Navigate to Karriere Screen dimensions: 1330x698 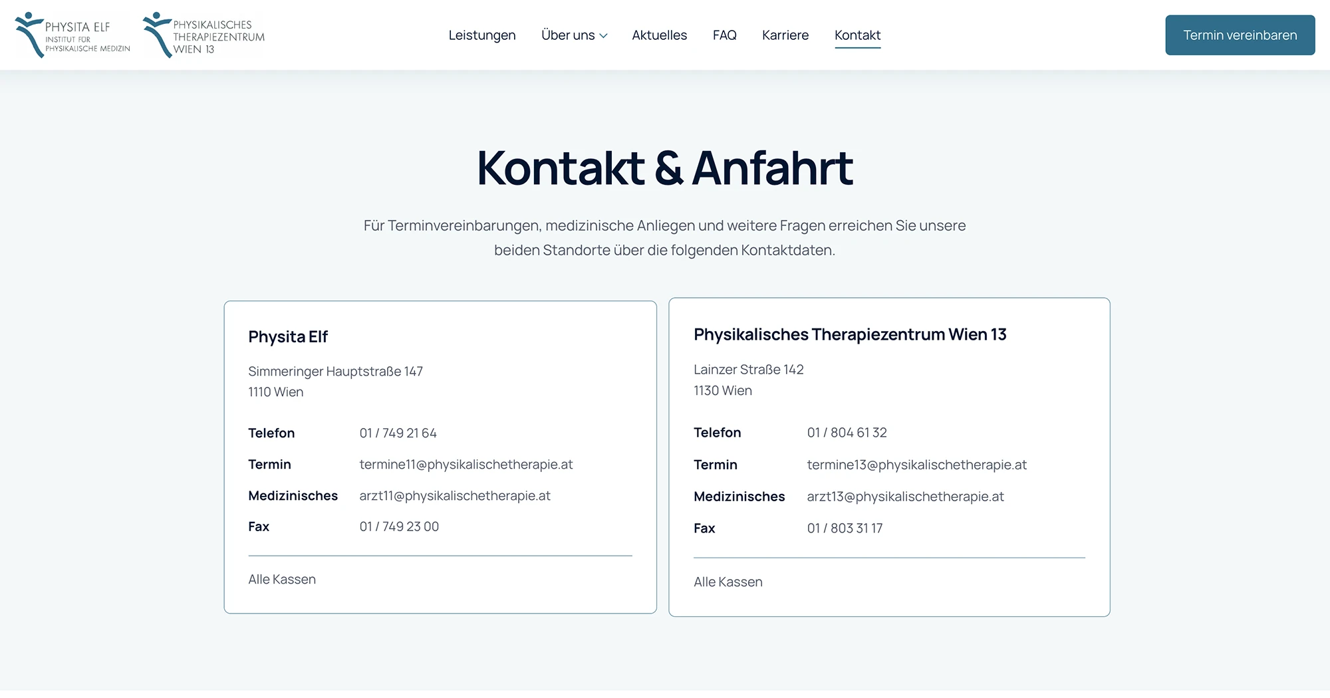tap(785, 35)
